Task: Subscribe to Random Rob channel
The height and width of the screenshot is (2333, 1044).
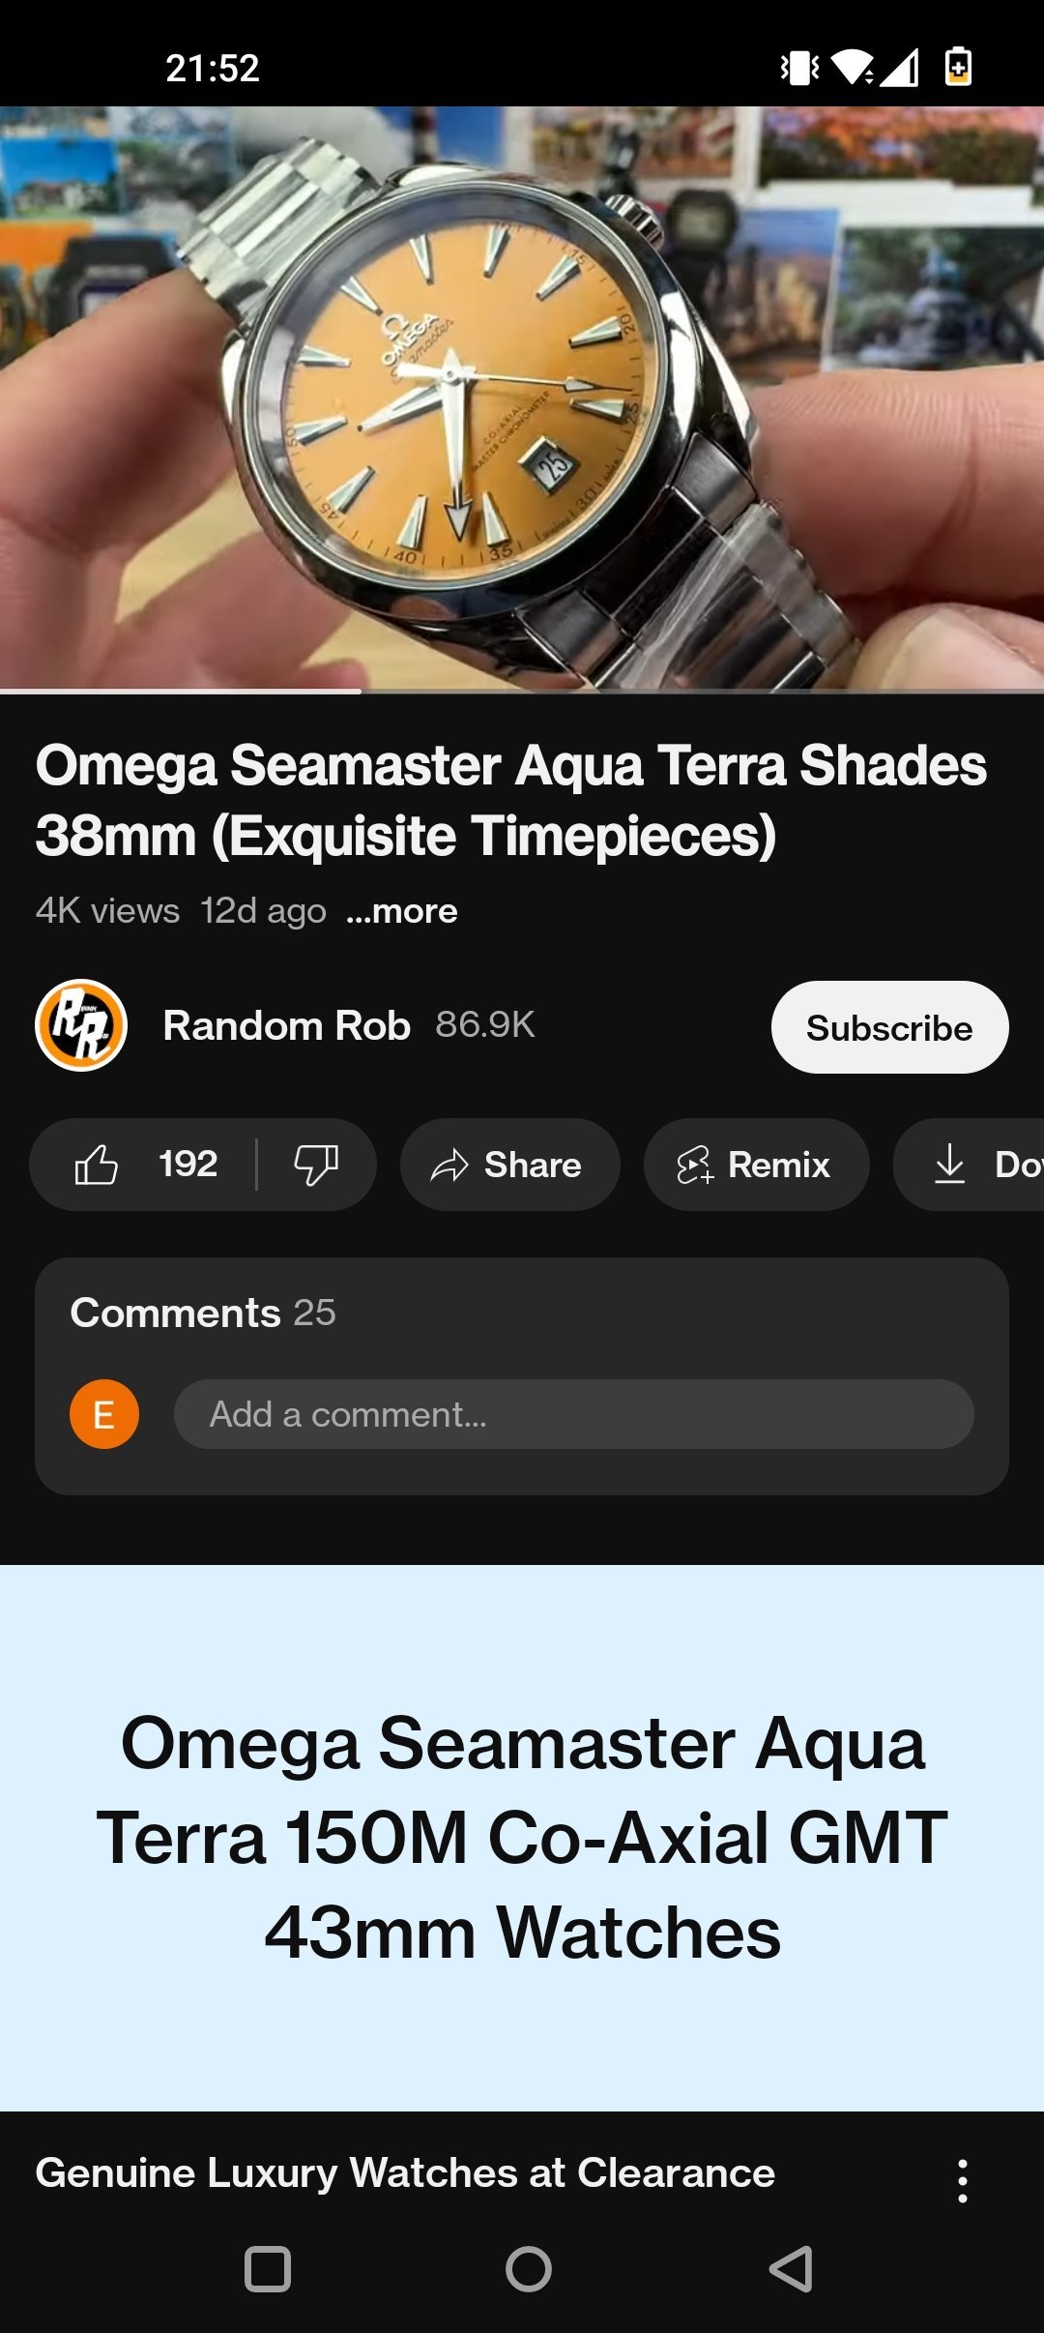Action: [889, 1027]
